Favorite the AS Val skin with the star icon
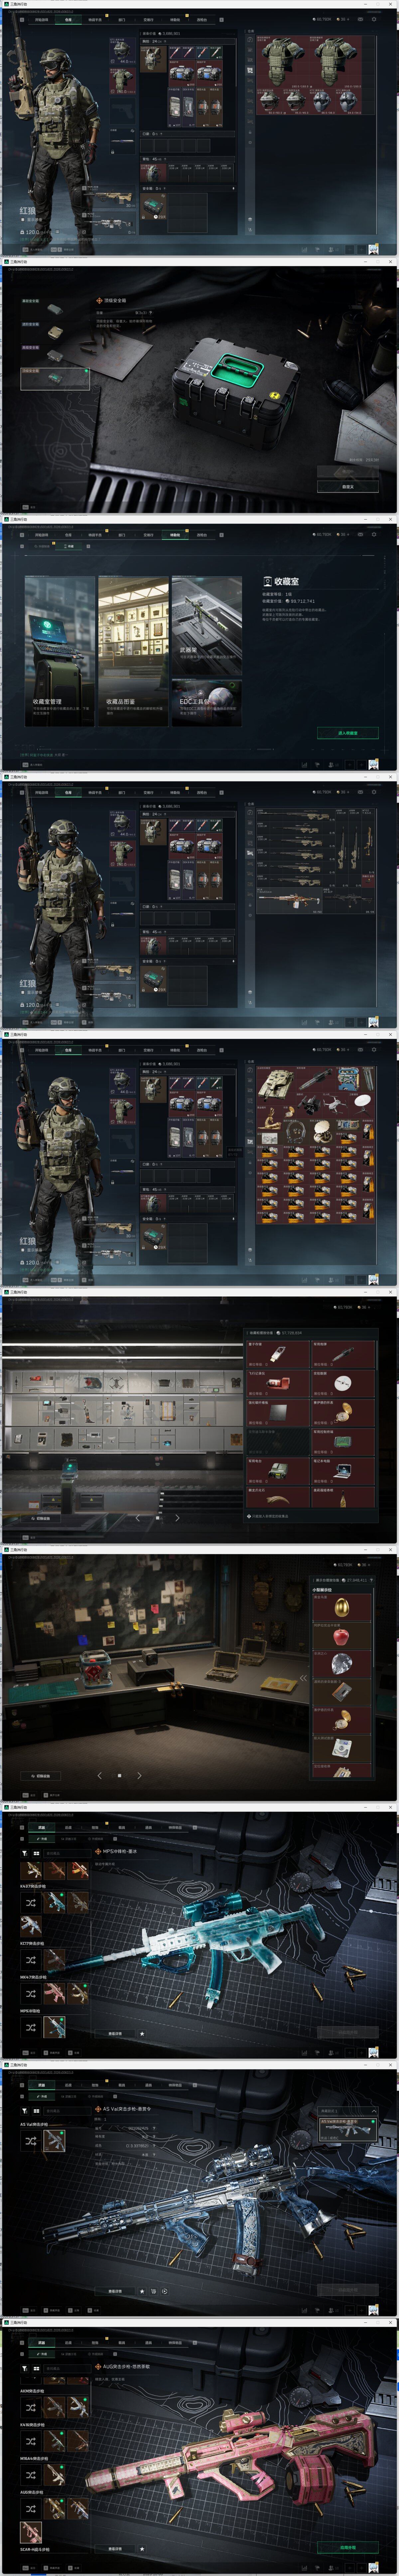Viewport: 399px width, 2576px height. click(x=142, y=2291)
